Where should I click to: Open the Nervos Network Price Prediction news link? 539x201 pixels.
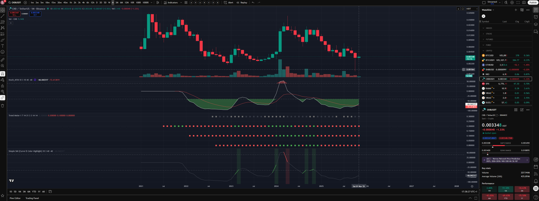pos(506,160)
